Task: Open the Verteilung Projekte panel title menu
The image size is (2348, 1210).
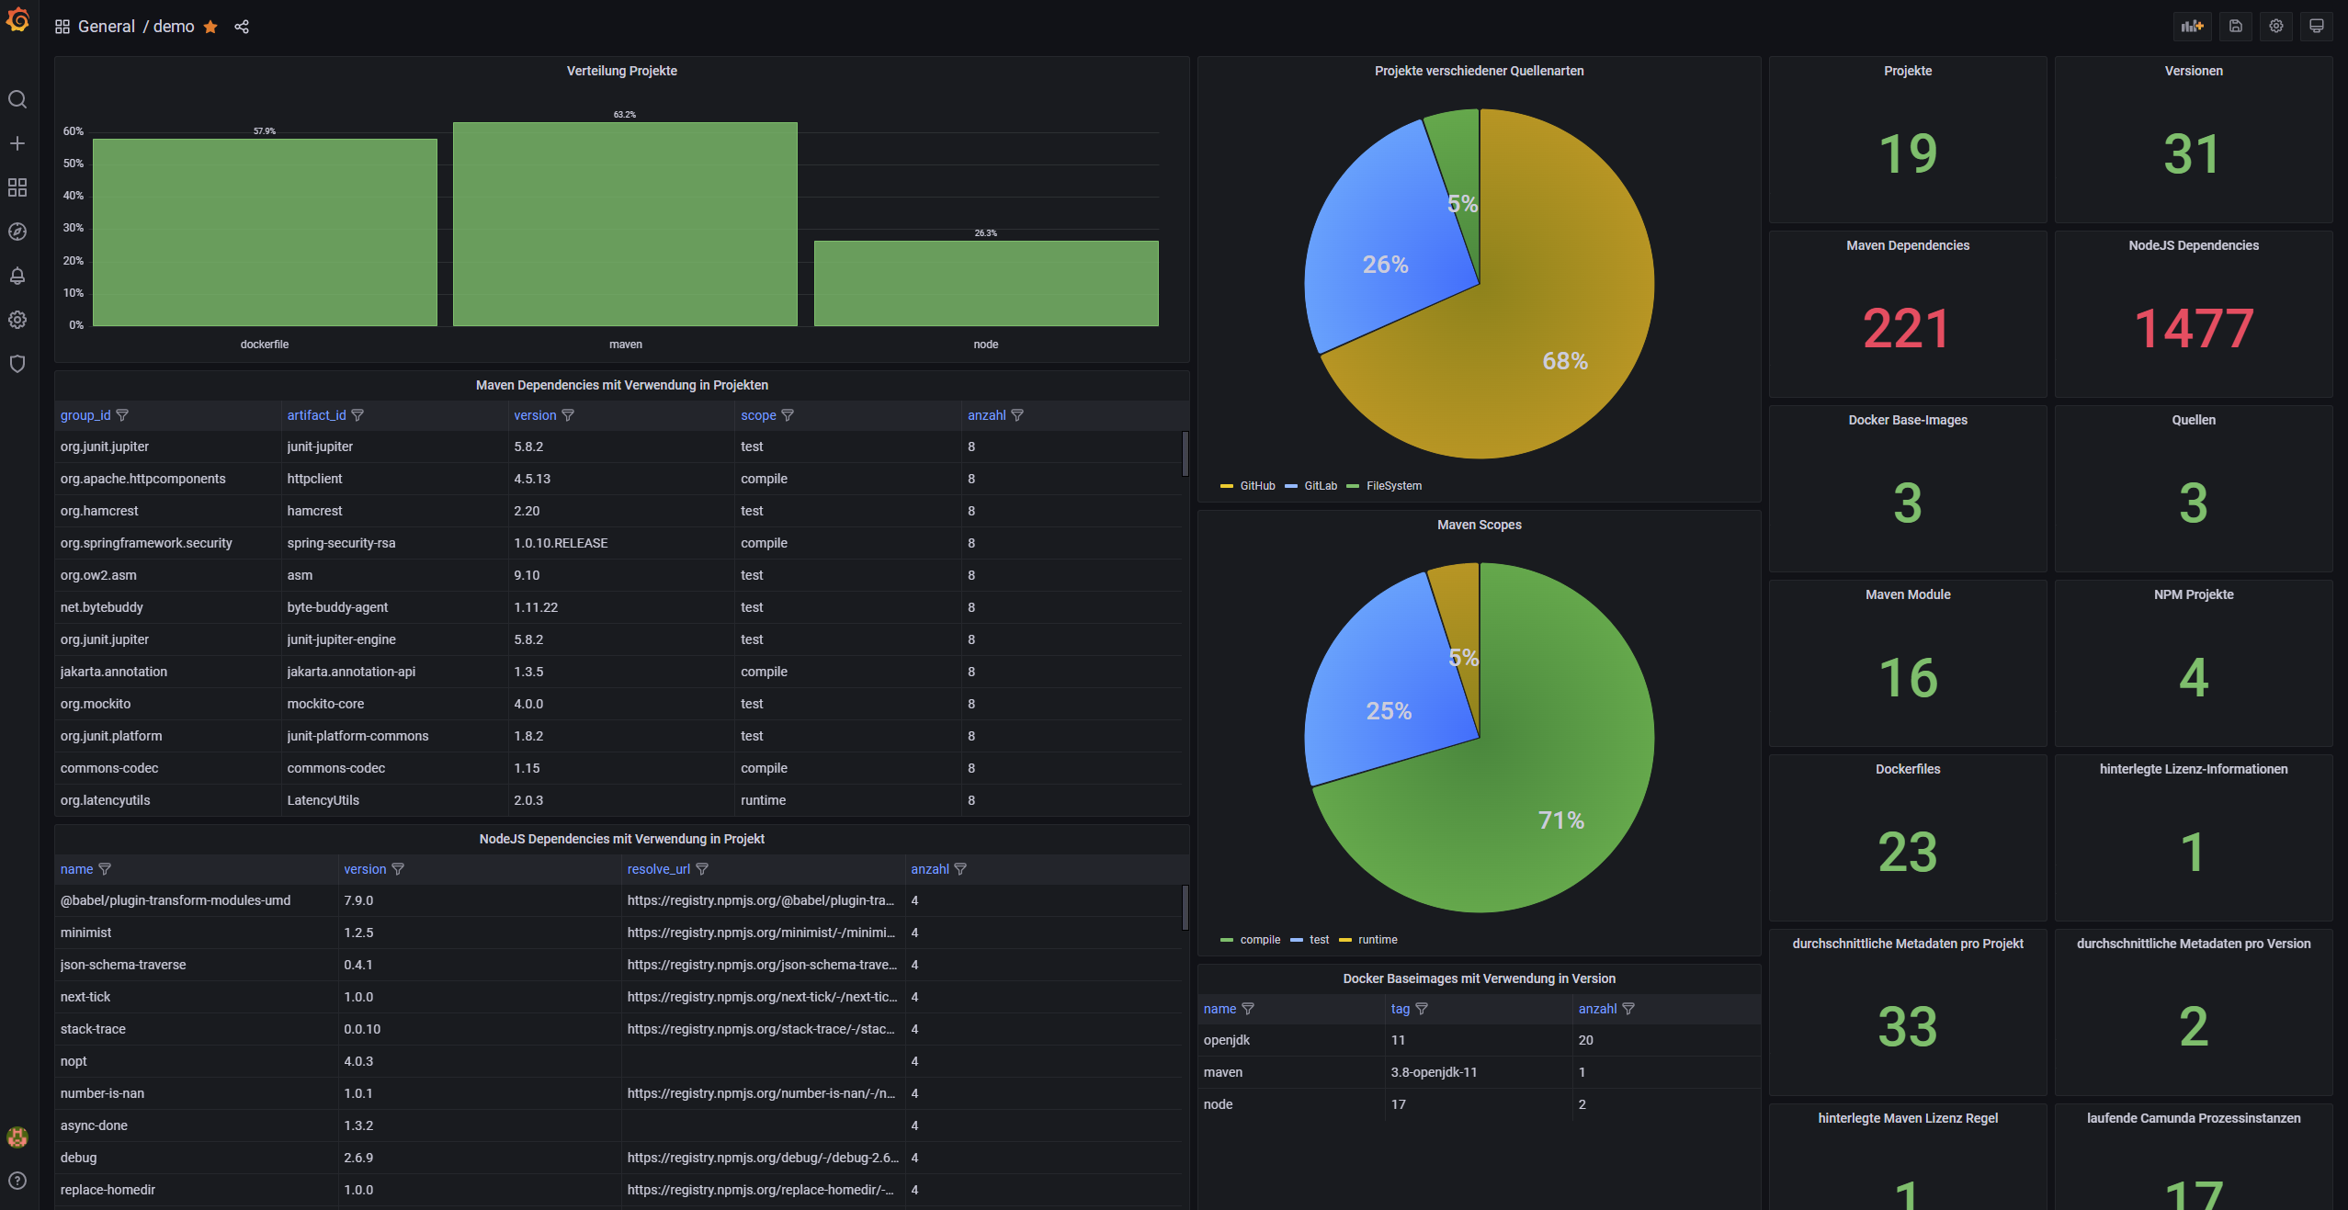Action: coord(621,71)
